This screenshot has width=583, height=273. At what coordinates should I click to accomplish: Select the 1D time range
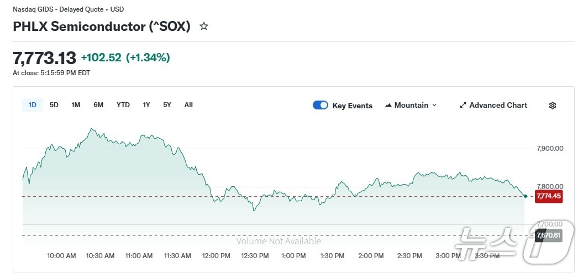[33, 105]
